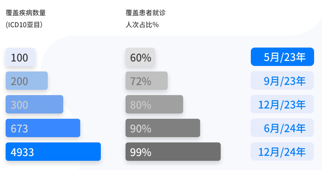Screen dimensions: 322x170
Task: Click the 人次占比% label
Action: [x=142, y=25]
